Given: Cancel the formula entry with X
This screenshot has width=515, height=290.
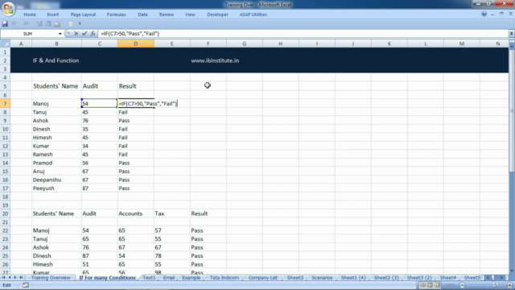Looking at the screenshot, I should tap(76, 34).
